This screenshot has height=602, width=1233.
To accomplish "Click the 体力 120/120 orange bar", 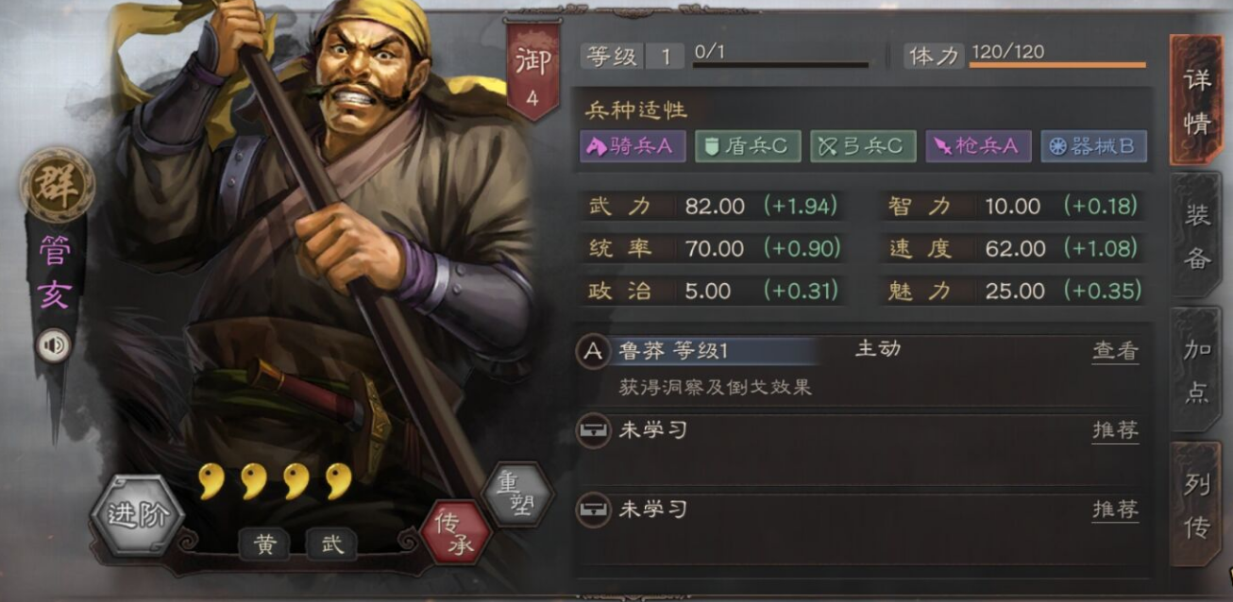I will point(1057,65).
